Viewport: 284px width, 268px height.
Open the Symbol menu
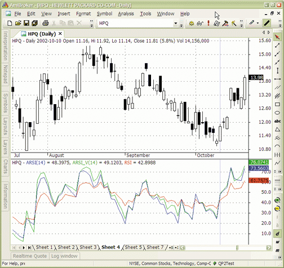[x=104, y=14]
